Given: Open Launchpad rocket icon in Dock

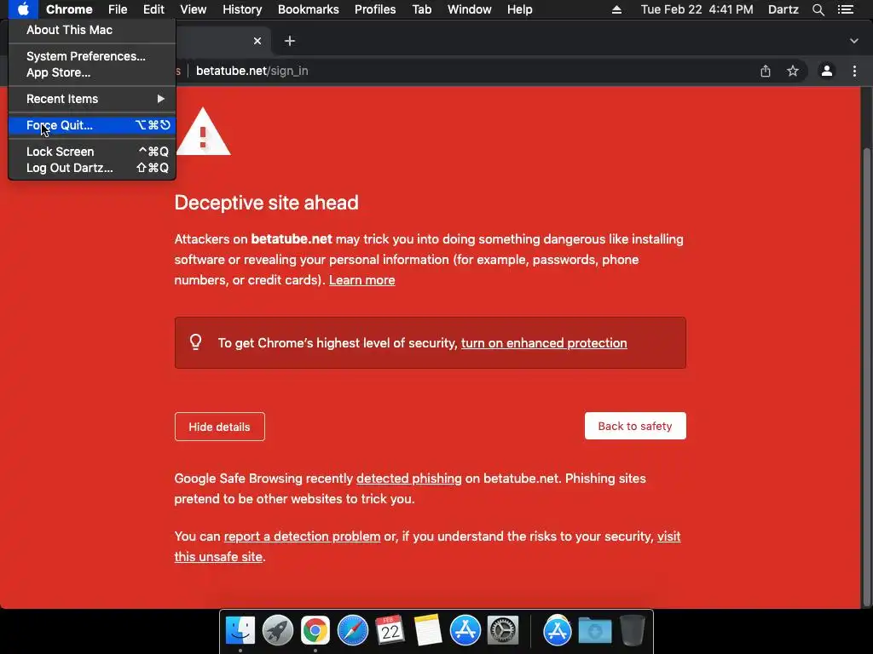Looking at the screenshot, I should (278, 630).
